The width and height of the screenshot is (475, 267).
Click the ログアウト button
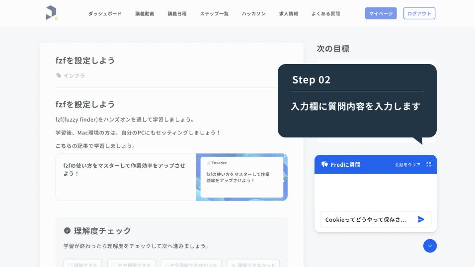click(419, 13)
